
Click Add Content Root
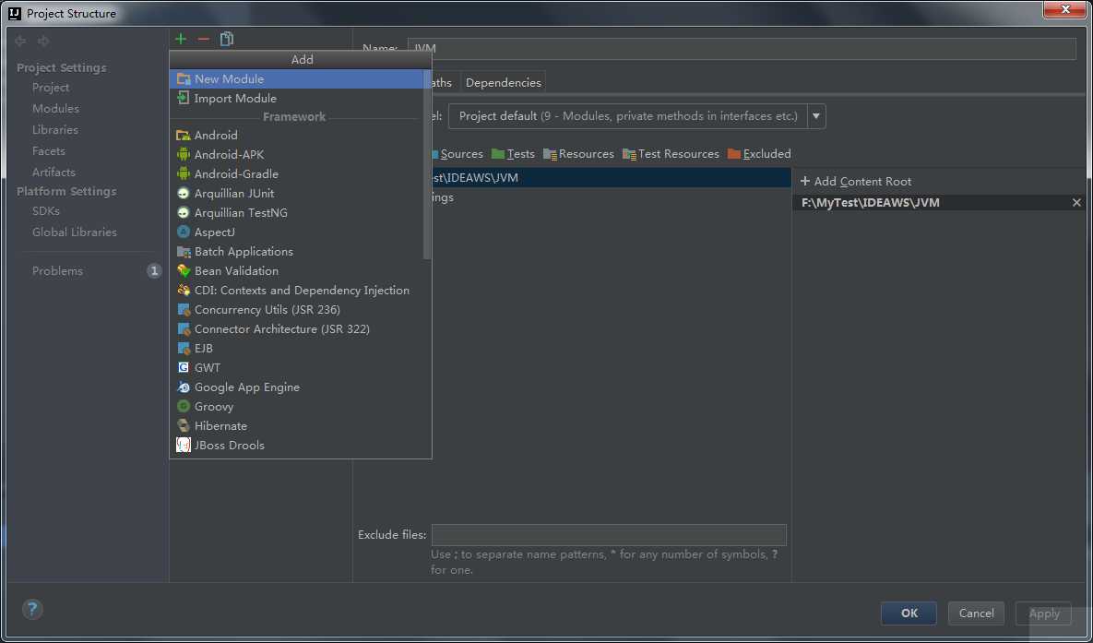tap(855, 182)
